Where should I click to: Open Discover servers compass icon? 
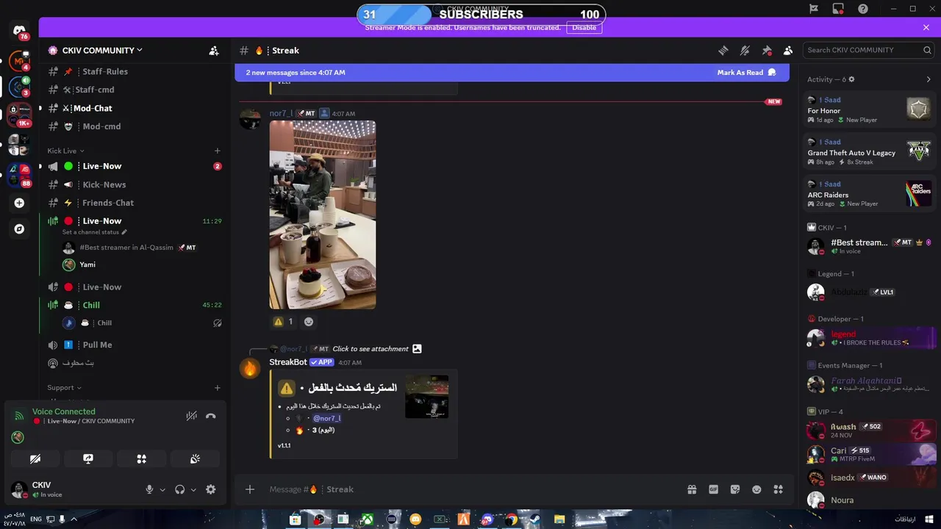pyautogui.click(x=19, y=228)
